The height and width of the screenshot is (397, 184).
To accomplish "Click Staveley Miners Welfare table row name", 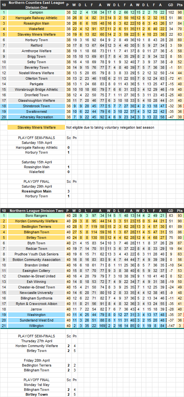I will coord(36,34).
